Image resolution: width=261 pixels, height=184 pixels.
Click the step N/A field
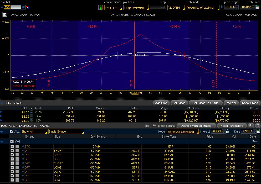click(158, 7)
